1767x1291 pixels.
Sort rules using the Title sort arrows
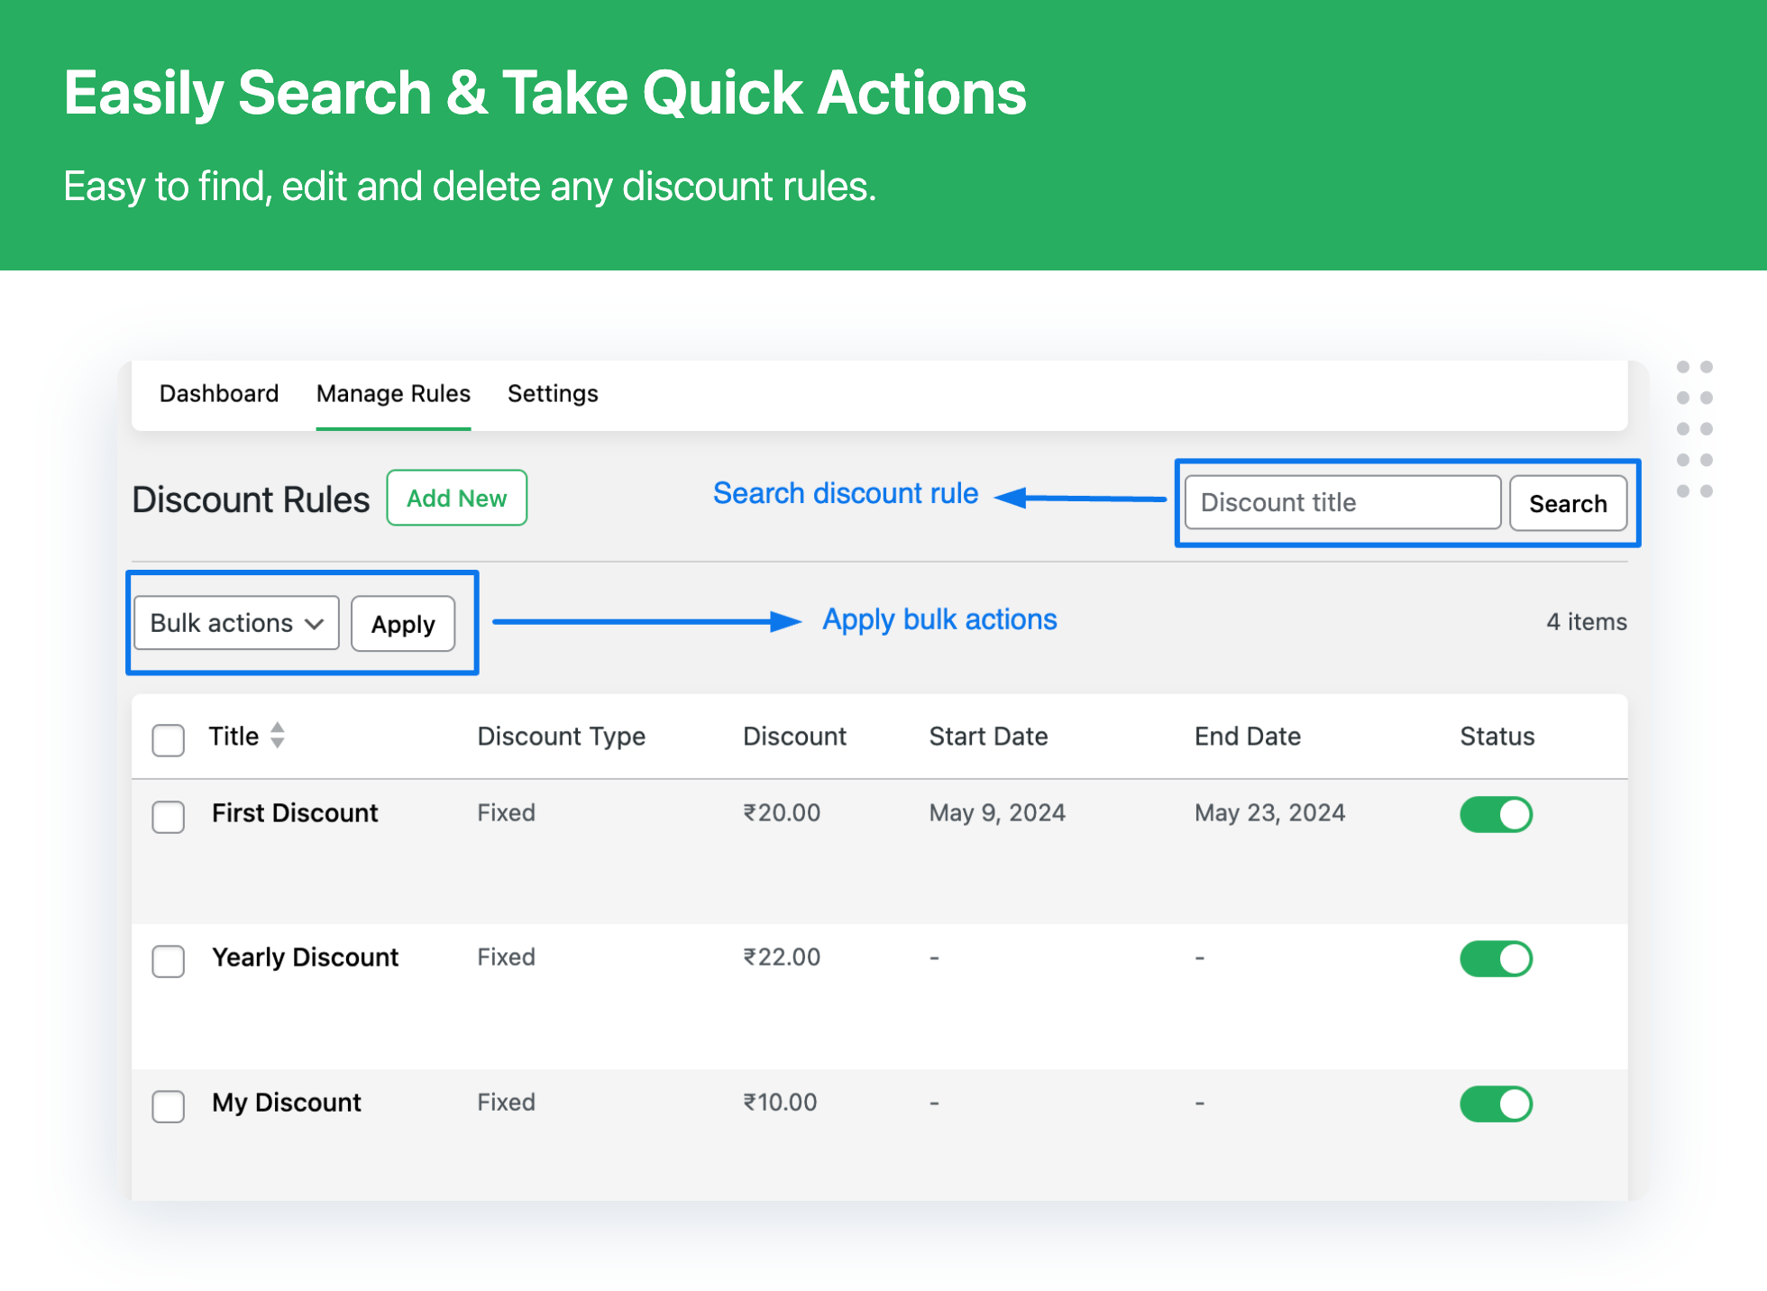(x=278, y=736)
